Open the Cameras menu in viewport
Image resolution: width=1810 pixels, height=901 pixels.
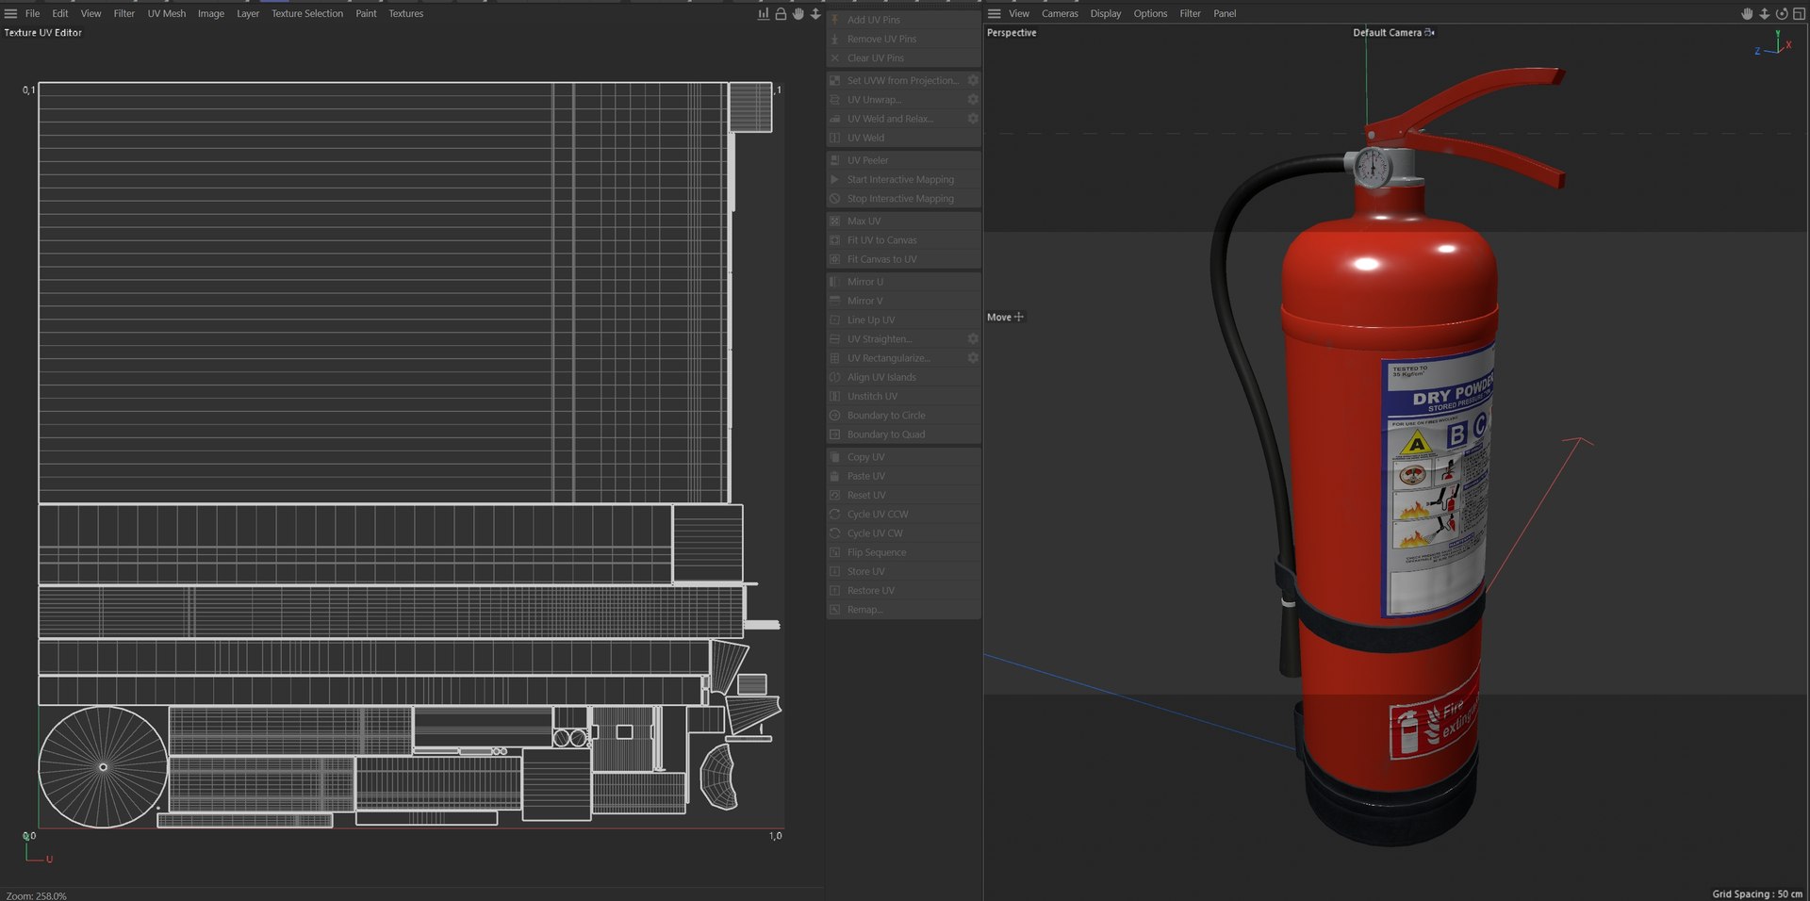(x=1060, y=13)
